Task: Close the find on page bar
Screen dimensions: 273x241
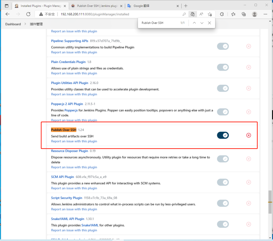Action: point(209,23)
